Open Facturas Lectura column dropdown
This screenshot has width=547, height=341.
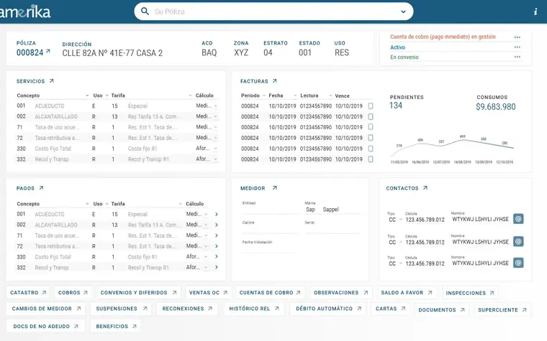[330, 95]
